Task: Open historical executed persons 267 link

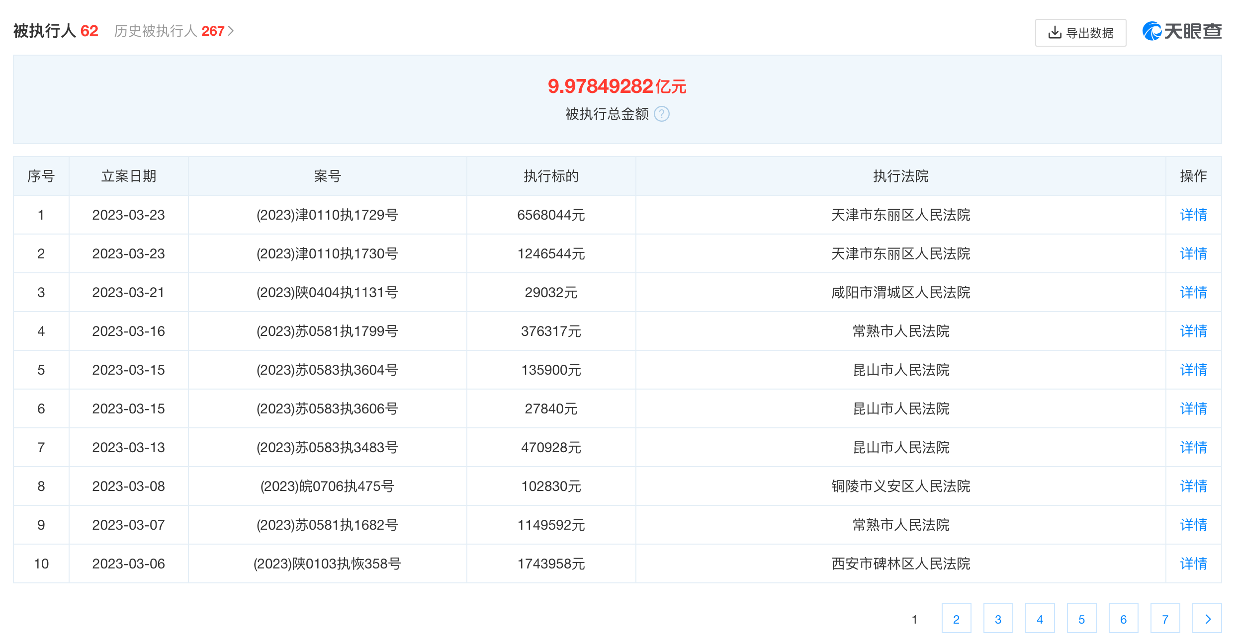Action: 174,31
